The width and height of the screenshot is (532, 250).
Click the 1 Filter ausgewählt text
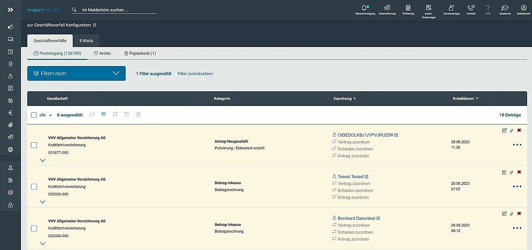tap(154, 74)
